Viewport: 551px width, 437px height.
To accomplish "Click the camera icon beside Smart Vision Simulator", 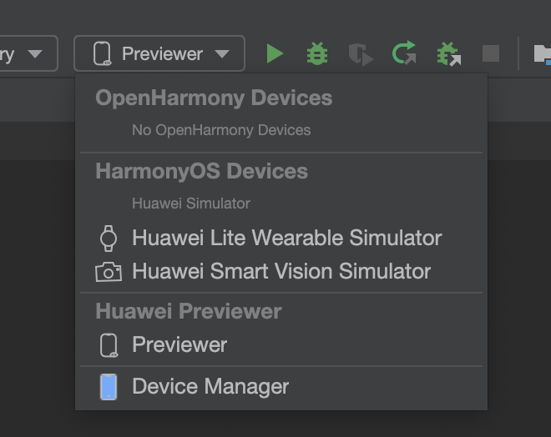I will 109,272.
